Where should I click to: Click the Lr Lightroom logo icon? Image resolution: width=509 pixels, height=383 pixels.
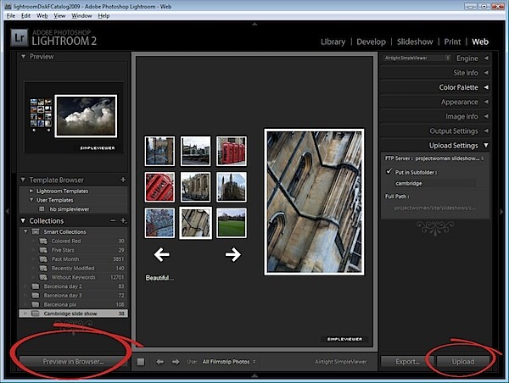[19, 37]
